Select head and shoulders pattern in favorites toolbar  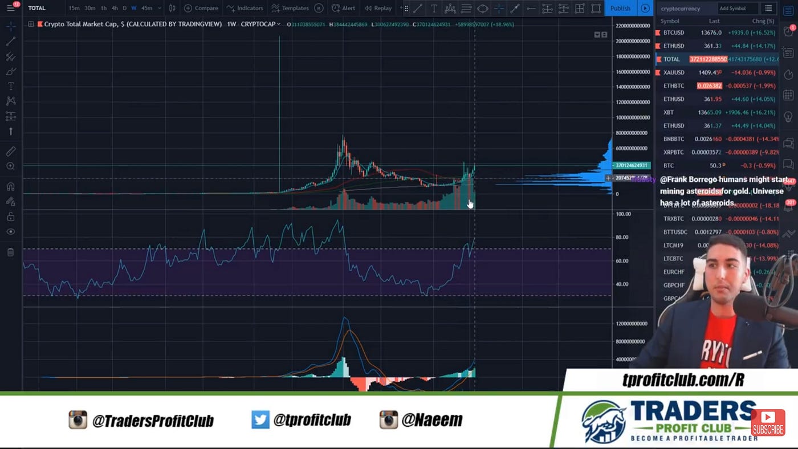[450, 8]
